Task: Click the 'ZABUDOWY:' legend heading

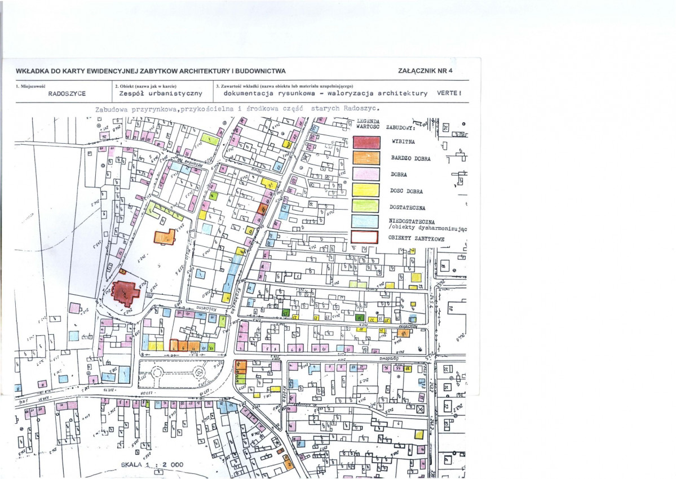Action: tap(400, 128)
